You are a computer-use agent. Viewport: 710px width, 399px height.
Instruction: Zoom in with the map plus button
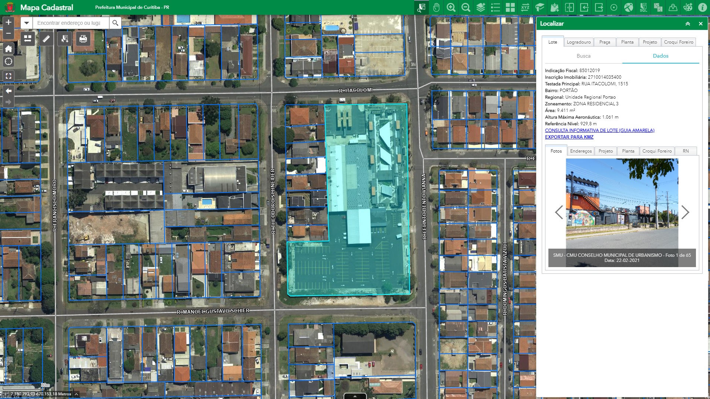9,22
